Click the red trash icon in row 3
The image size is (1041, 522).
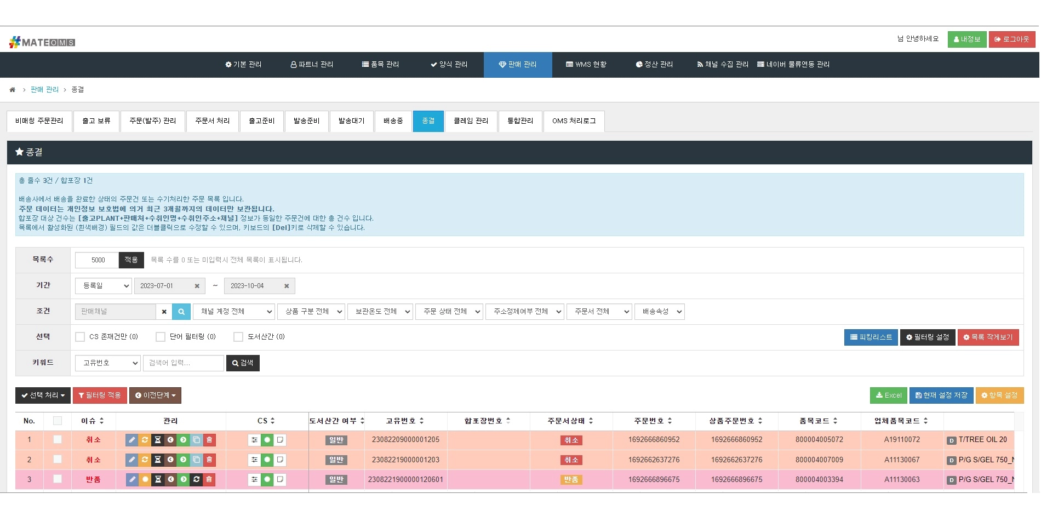(x=209, y=479)
